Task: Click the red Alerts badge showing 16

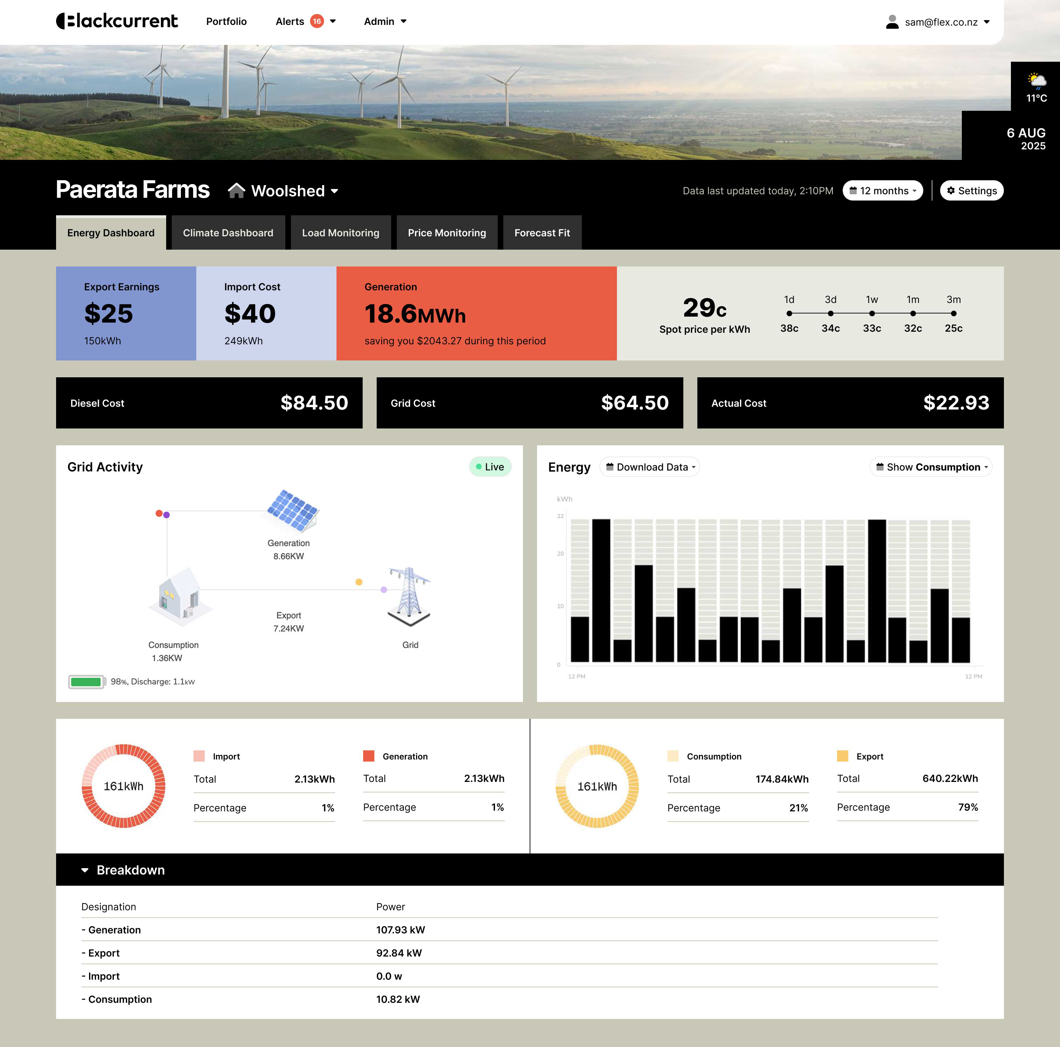Action: click(317, 21)
